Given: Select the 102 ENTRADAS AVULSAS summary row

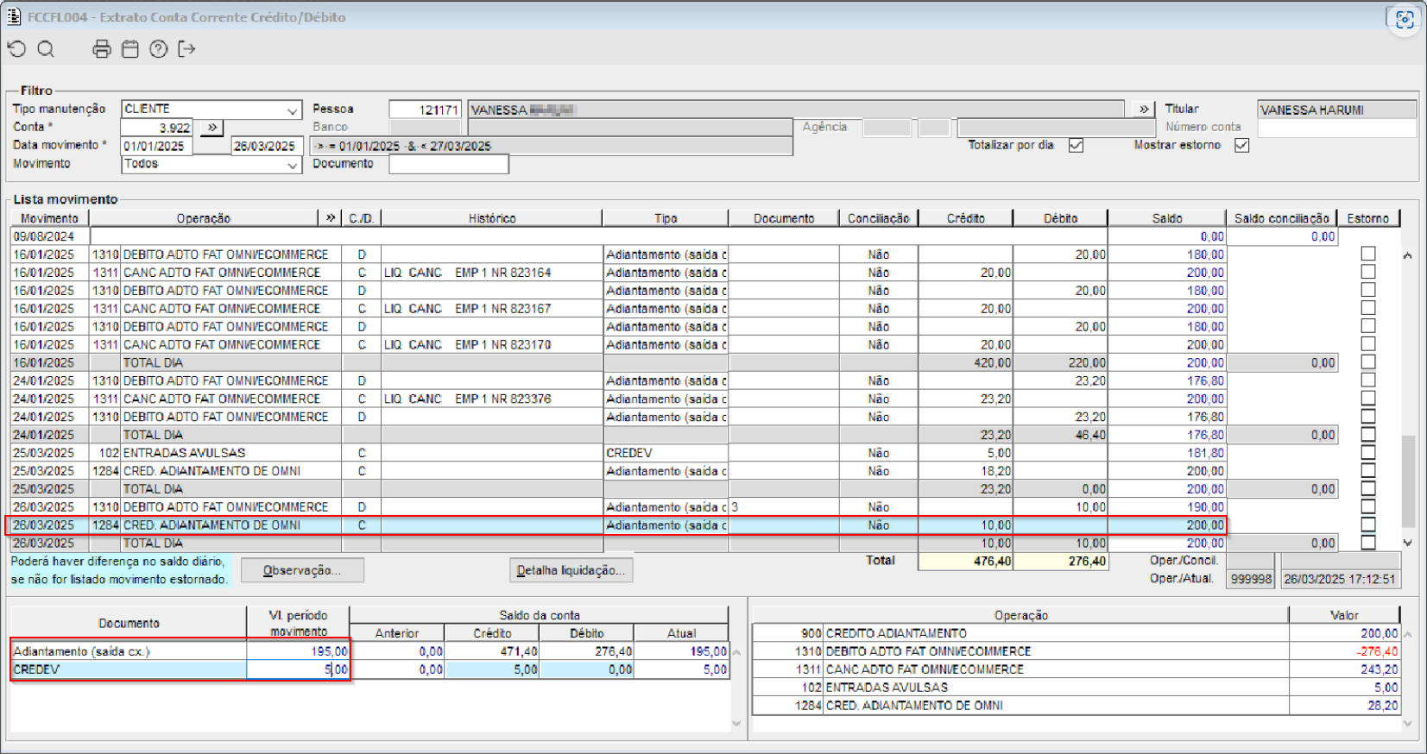Looking at the screenshot, I should (x=1077, y=688).
